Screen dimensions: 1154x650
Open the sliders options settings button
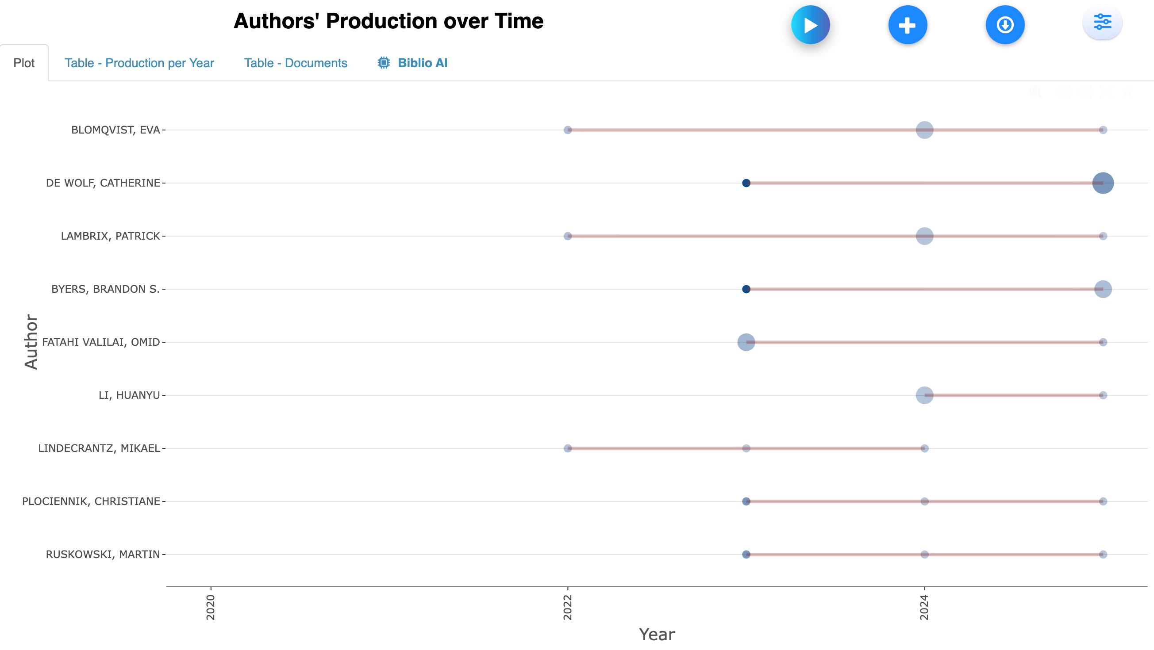click(1102, 23)
